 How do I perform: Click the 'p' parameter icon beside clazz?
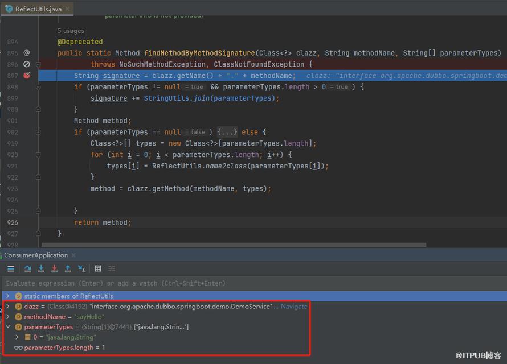click(18, 307)
